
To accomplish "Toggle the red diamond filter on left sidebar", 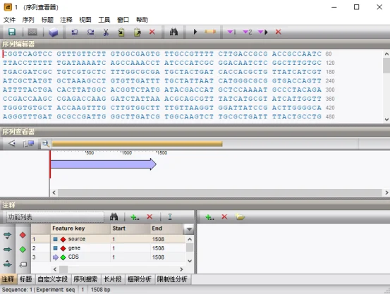I will 23,235.
